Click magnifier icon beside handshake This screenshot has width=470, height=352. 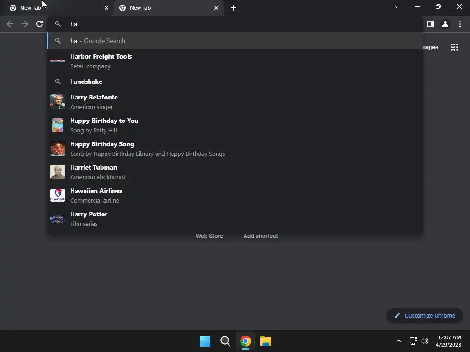(x=58, y=82)
